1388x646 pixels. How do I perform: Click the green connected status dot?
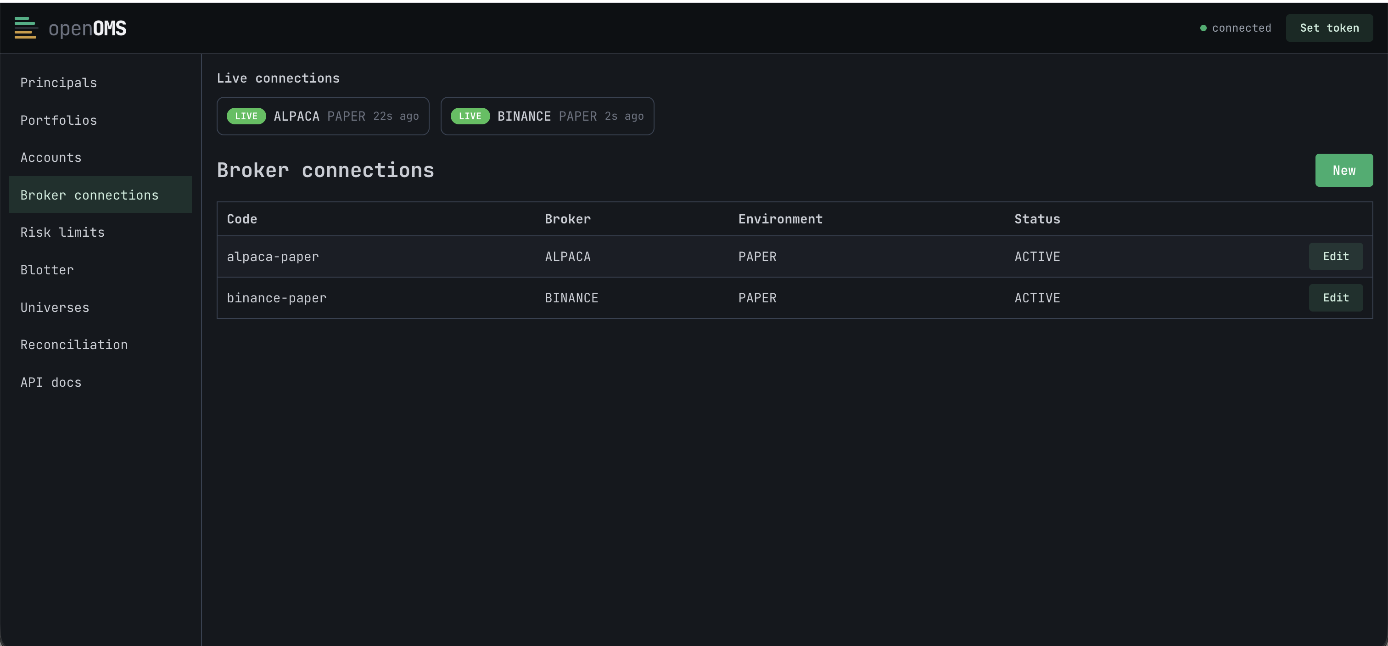1203,28
